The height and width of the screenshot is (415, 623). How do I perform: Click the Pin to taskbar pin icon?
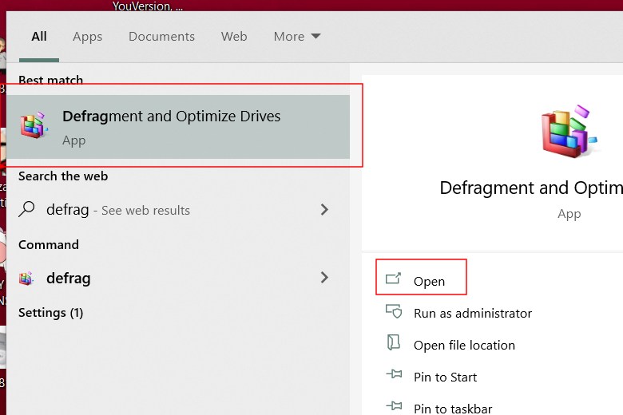tap(392, 408)
